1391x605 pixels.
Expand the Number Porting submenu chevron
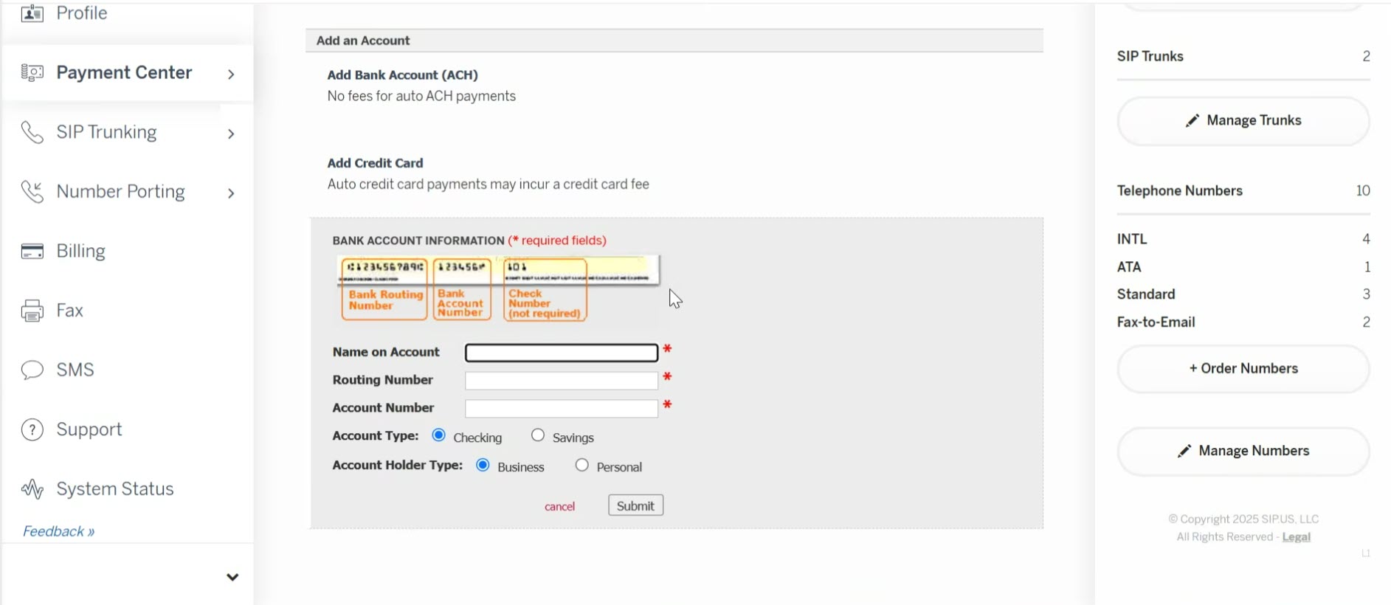(x=231, y=193)
